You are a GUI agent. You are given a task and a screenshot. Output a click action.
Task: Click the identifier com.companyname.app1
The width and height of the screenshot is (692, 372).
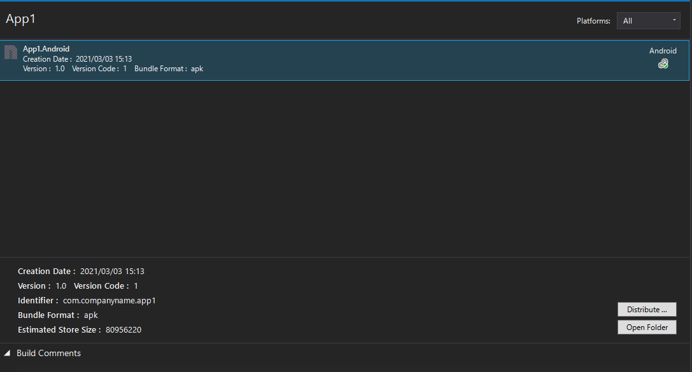pos(109,301)
